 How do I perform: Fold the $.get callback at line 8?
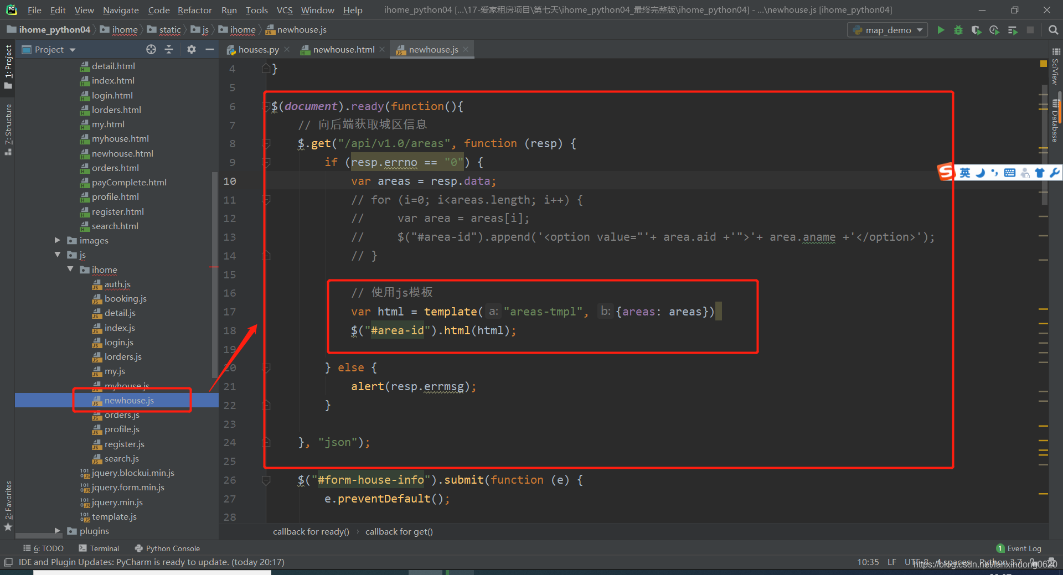point(266,143)
